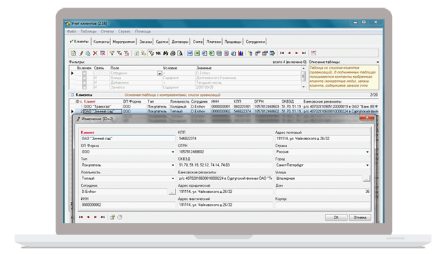The image size is (444, 254).
Task: Click the Лояльность column header in clients table
Action: (x=180, y=101)
